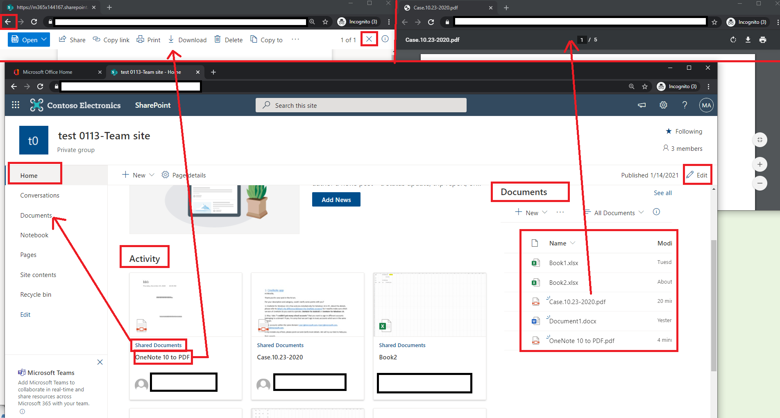Select Conversations in left navigation
The image size is (780, 418).
(x=40, y=195)
